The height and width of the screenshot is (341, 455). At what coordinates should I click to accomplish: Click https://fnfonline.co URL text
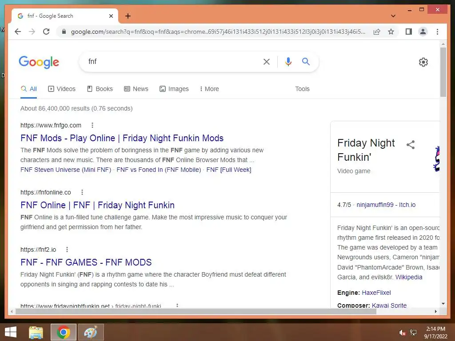click(46, 192)
